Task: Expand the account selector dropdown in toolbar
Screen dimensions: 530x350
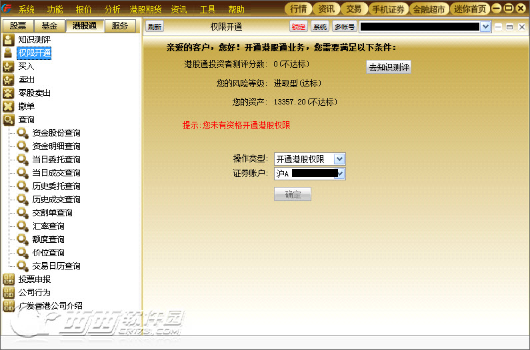Action: (486, 27)
